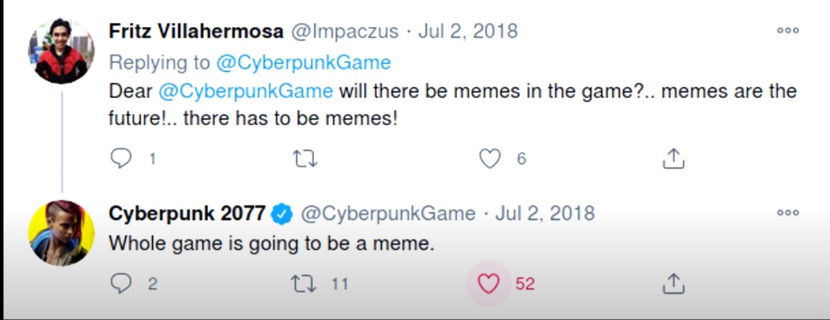
Task: Open @CyberpunkGame in the Replying to line
Action: coord(303,63)
